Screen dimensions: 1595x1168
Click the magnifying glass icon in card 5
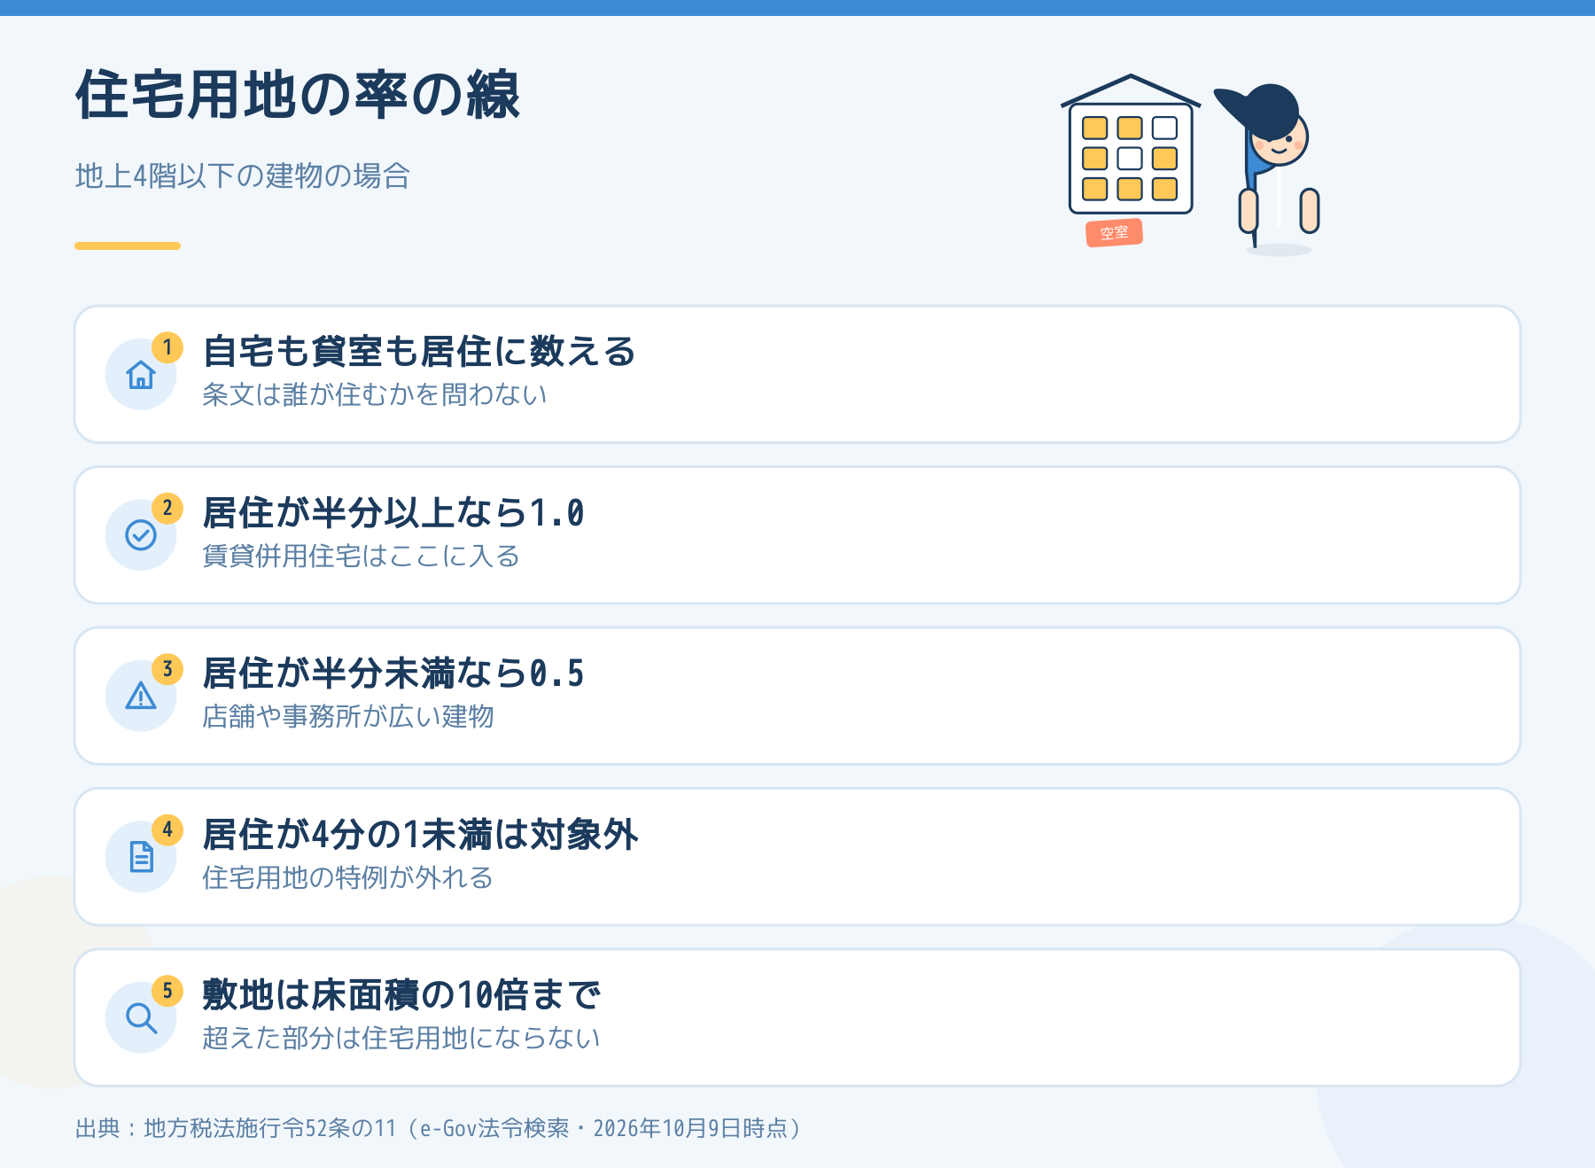(x=141, y=1017)
